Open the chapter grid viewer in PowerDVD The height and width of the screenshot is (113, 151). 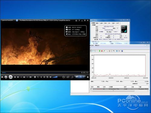[44, 77]
